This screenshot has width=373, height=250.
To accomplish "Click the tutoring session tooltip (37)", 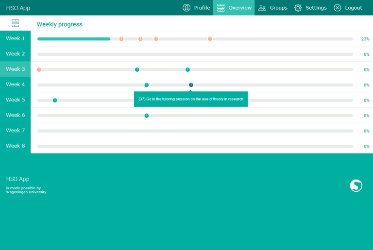I will pos(191,99).
